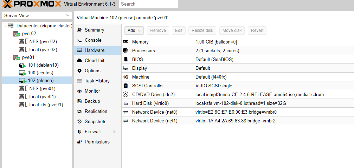Click the pve01 node icon
This screenshot has width=354, height=168.
click(x=17, y=58)
